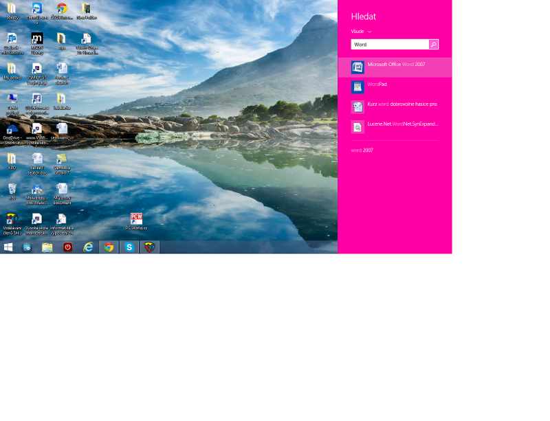
Task: Click the control panel settings taskbar icon
Action: coord(27,247)
